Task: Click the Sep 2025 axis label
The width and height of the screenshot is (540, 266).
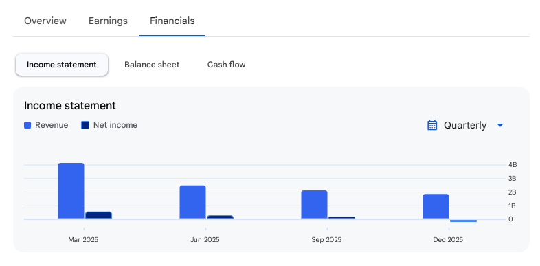Action: click(326, 240)
